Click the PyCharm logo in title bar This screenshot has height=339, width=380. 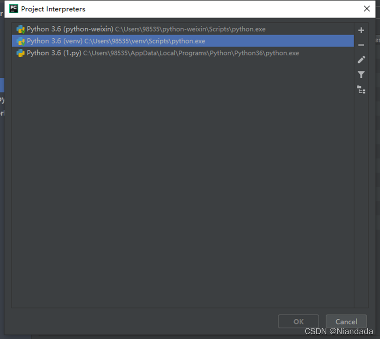pos(14,9)
